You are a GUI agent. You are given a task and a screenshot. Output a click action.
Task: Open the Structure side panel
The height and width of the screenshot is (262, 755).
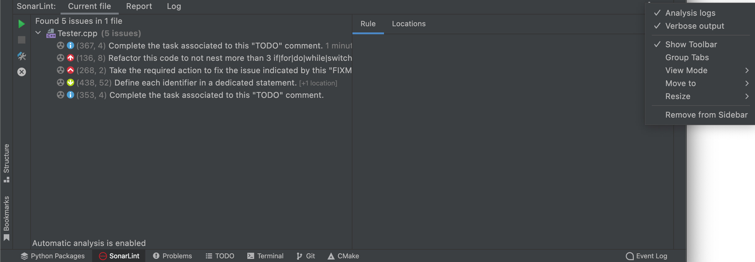click(6, 163)
